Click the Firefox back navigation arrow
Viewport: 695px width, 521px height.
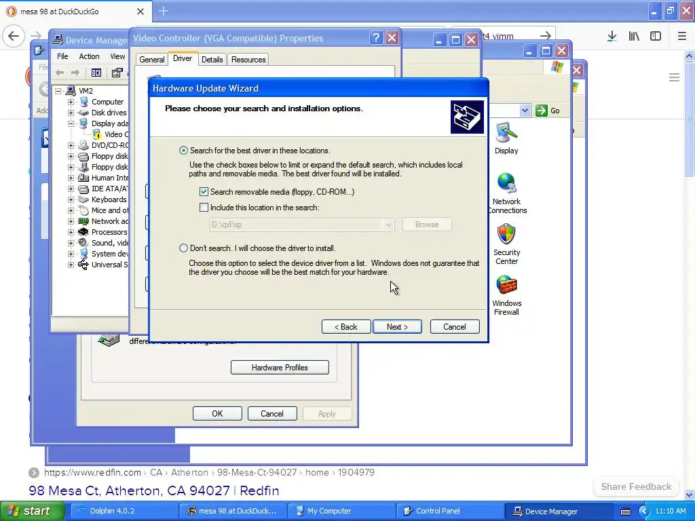pos(14,36)
